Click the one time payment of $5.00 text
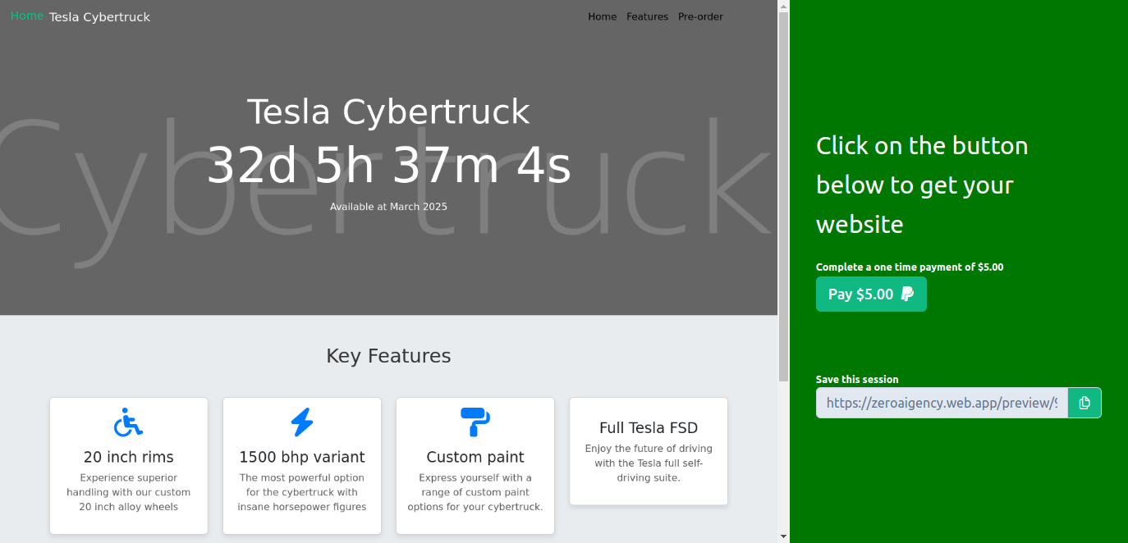 (910, 267)
